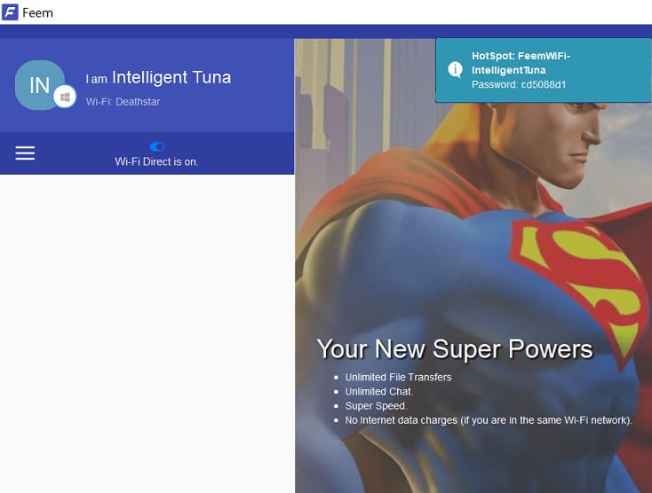Click the Superman banner image
652x493 pixels.
pos(473,266)
